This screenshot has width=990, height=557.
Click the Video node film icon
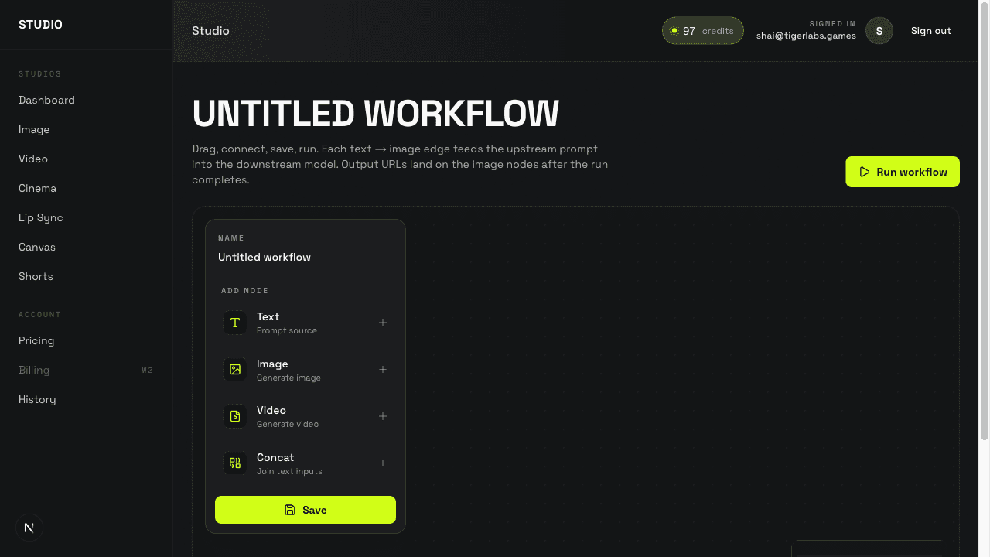pyautogui.click(x=235, y=416)
